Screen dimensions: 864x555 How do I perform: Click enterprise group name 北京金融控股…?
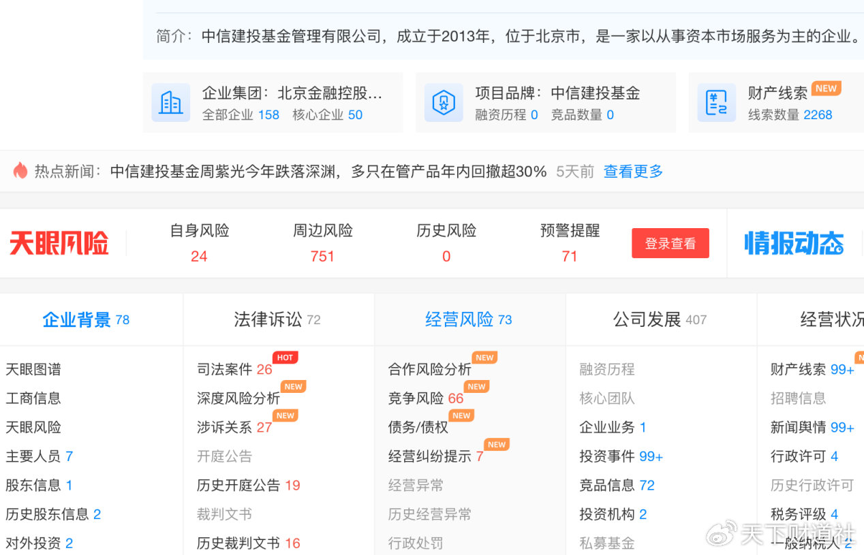[x=330, y=93]
